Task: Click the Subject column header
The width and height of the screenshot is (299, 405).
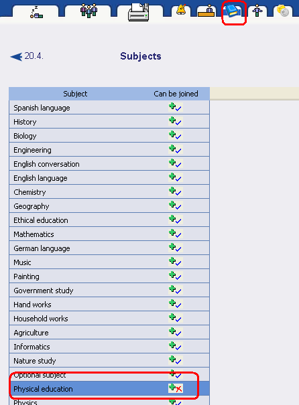Action: pyautogui.click(x=75, y=94)
